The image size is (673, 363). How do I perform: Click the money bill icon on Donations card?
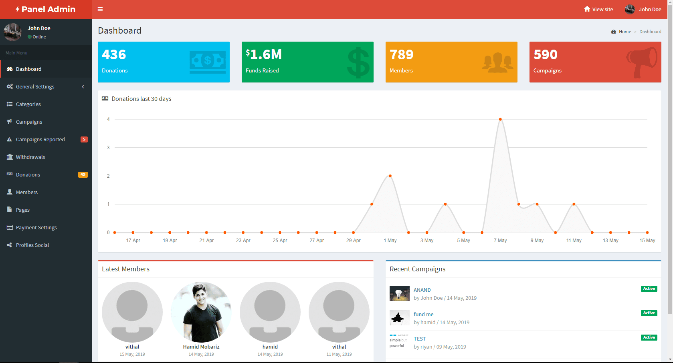tap(207, 62)
